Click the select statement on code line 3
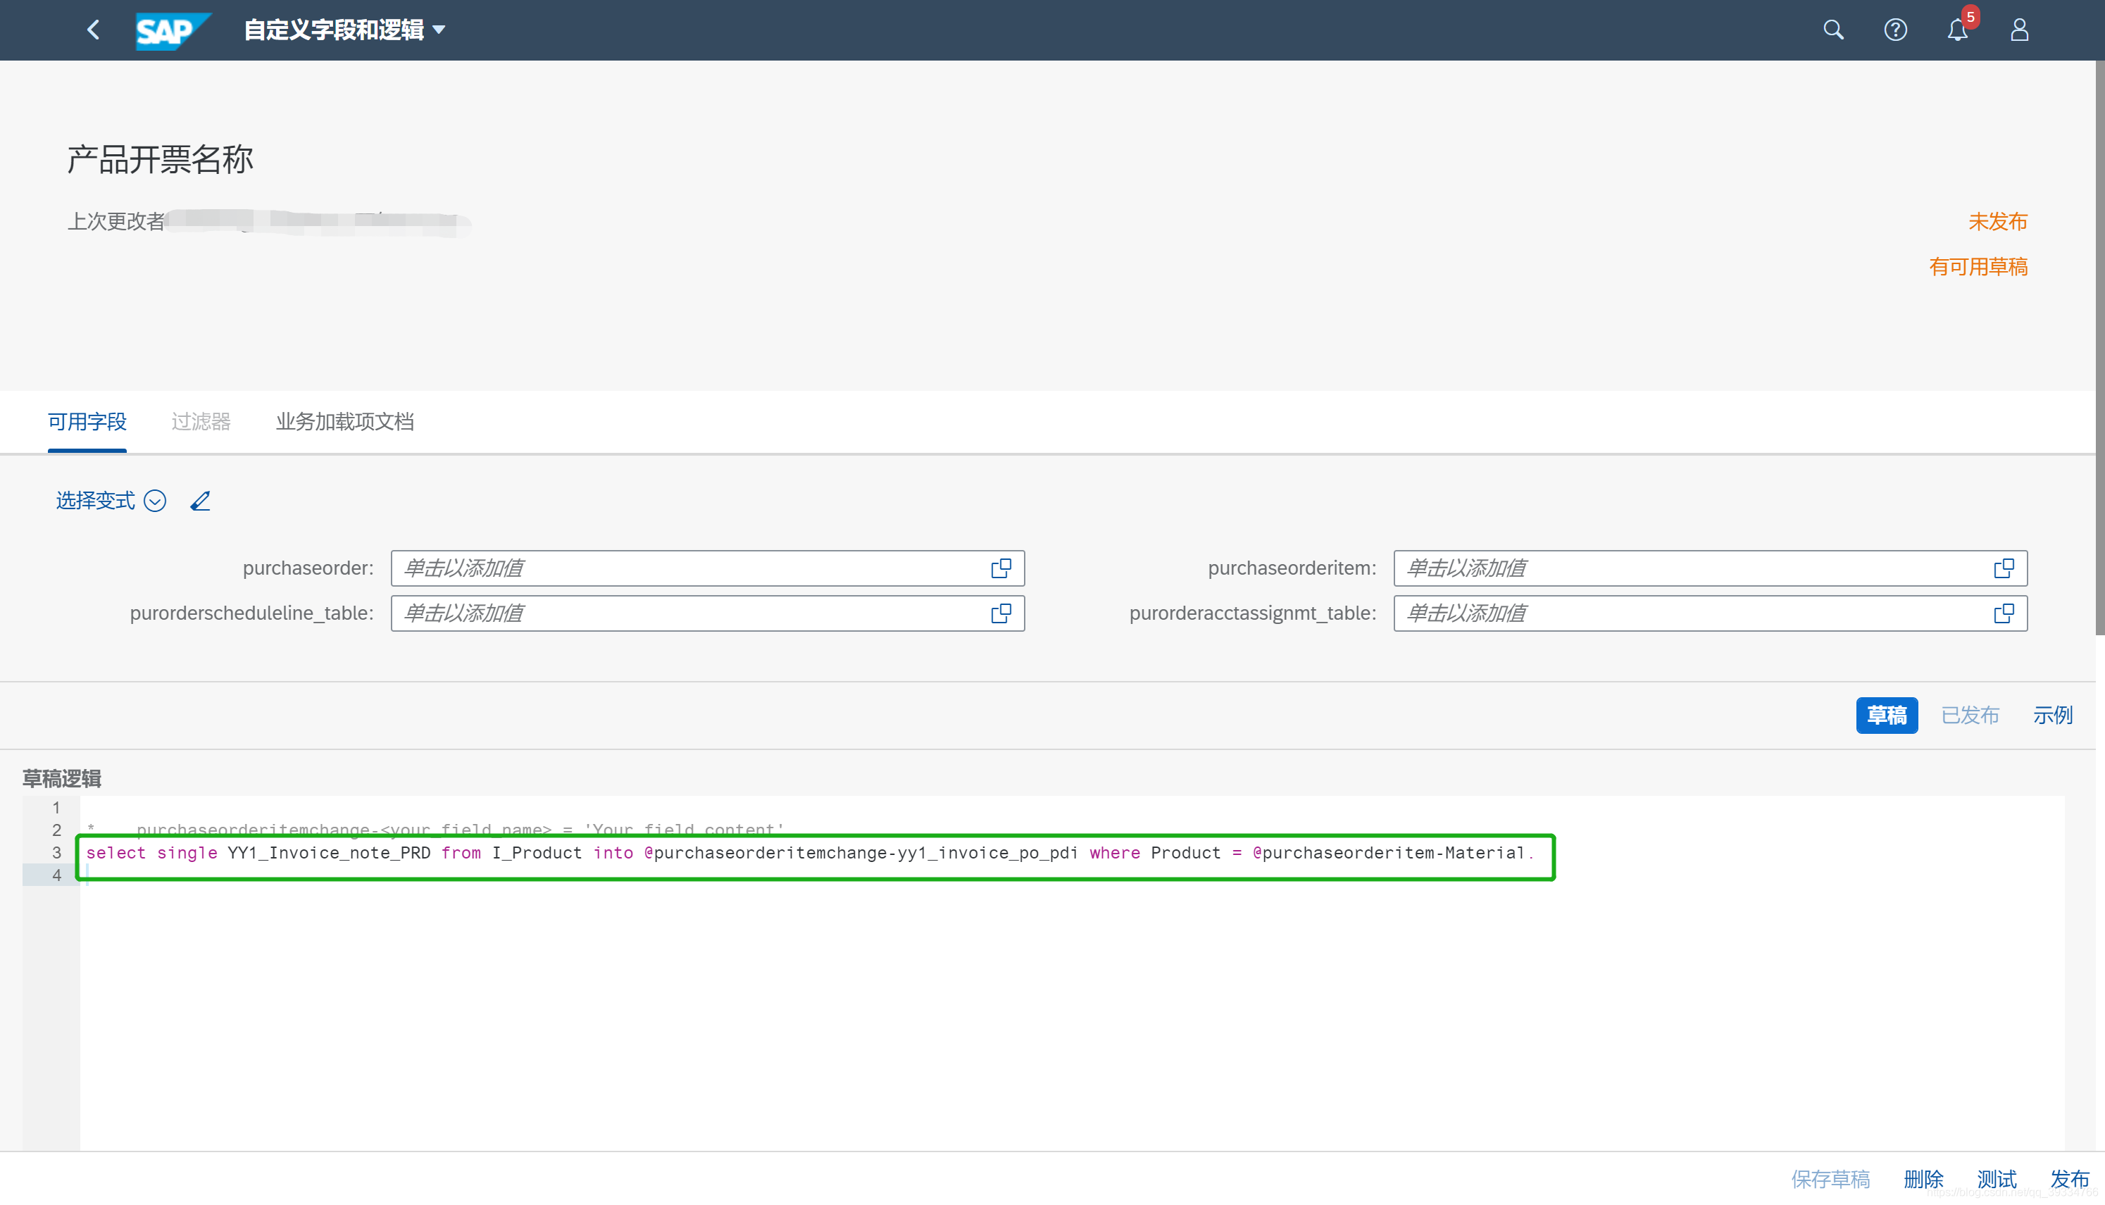The width and height of the screenshot is (2105, 1205). click(810, 854)
